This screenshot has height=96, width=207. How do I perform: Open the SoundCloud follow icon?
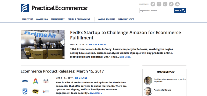click(x=177, y=4)
